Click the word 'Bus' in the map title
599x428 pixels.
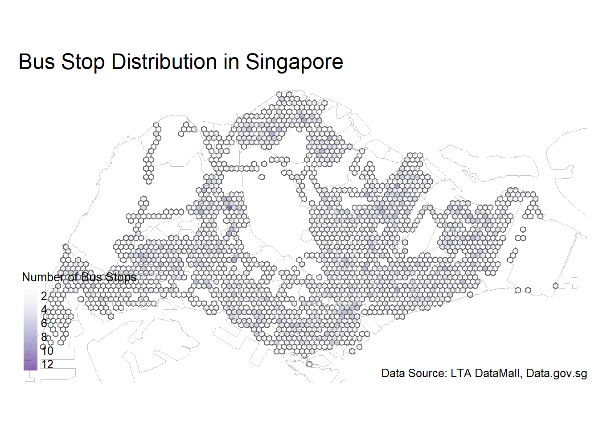pos(37,62)
